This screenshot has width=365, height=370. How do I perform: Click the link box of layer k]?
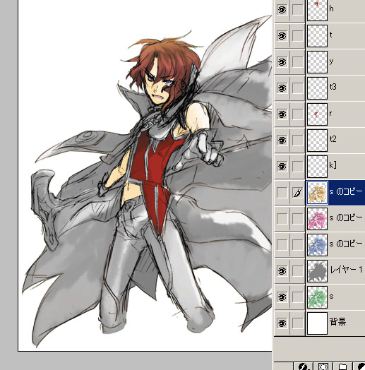click(x=297, y=167)
